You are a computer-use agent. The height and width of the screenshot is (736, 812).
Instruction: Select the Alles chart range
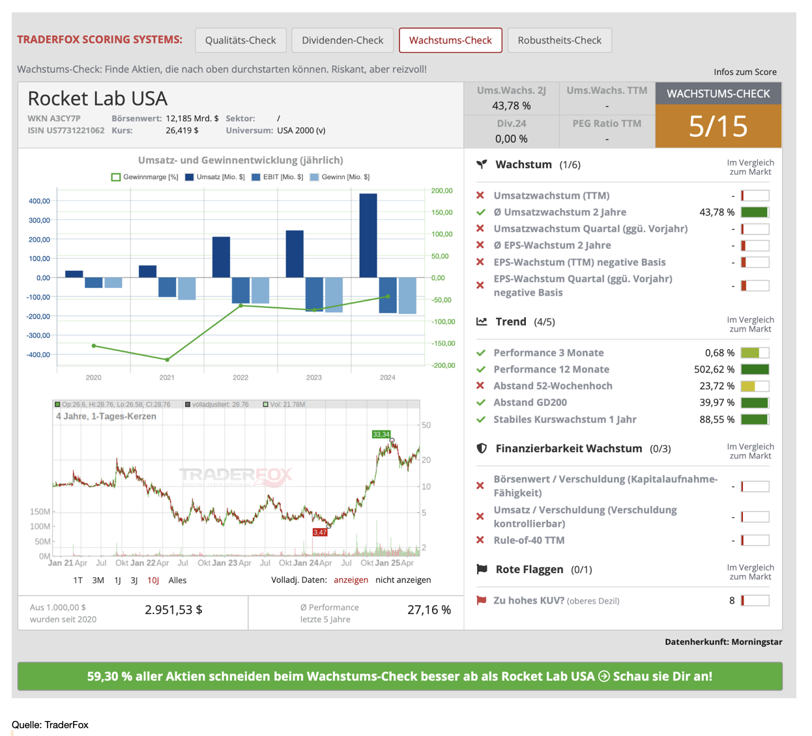coord(177,580)
